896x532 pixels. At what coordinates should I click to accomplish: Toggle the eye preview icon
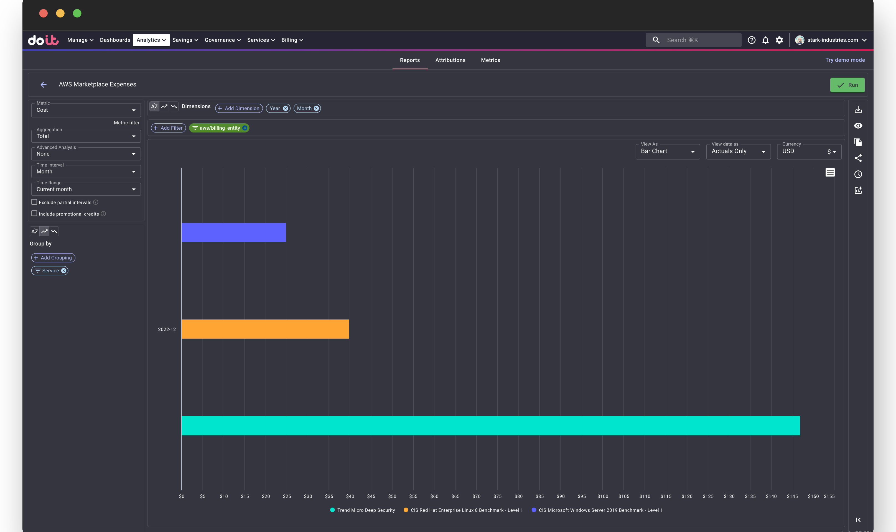(858, 126)
